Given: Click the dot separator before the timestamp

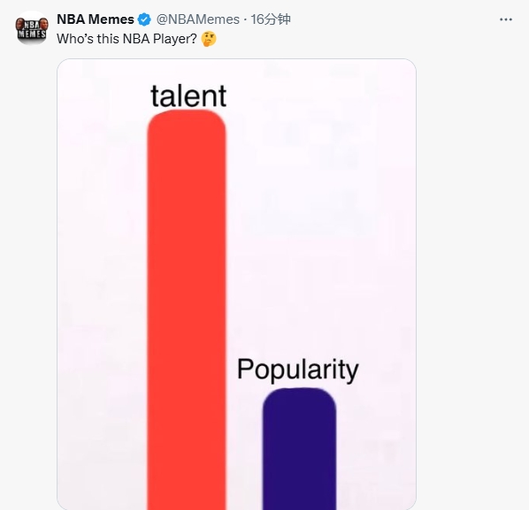Looking at the screenshot, I should coord(245,20).
